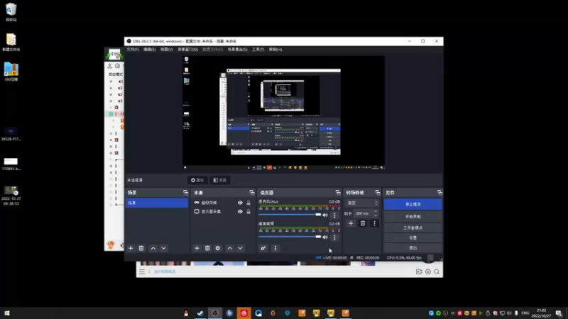Viewport: 568px width, 319px height.
Task: Open 帮助(H) menu
Action: [275, 50]
